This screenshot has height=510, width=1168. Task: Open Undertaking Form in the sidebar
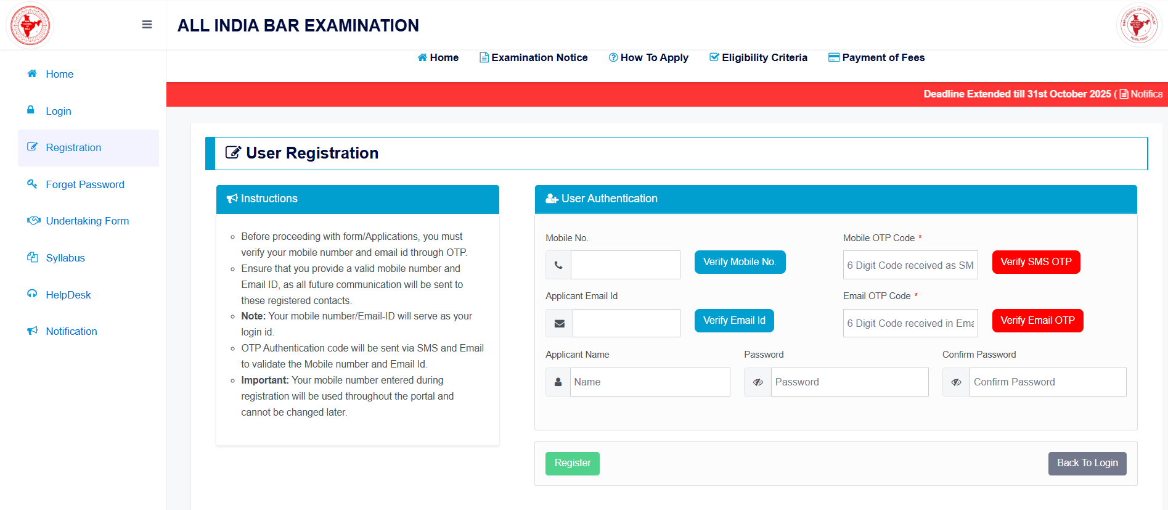(88, 221)
